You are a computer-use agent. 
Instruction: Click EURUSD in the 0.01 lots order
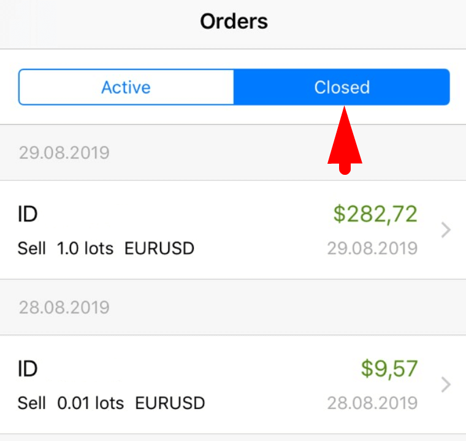pos(170,403)
